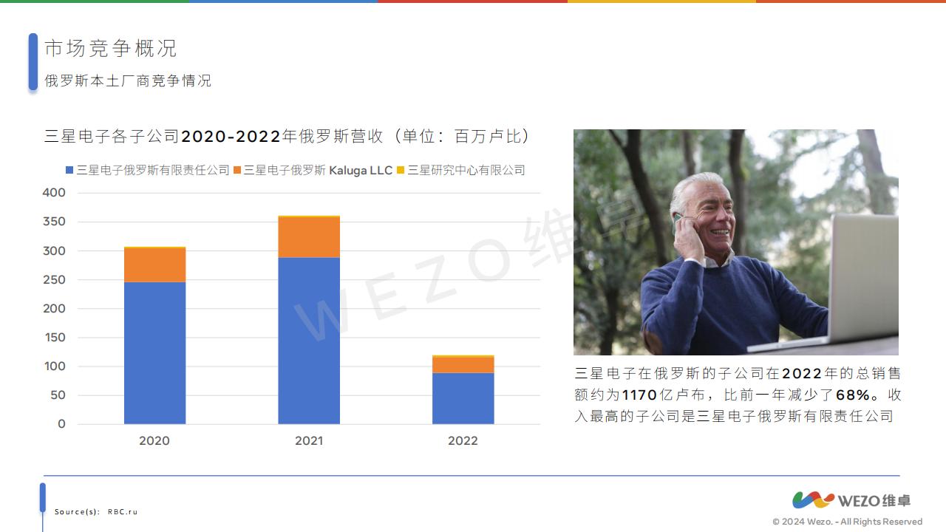Screen dimensions: 946x532
Task: Click the WEZO维卓 brand name text
Action: point(874,501)
